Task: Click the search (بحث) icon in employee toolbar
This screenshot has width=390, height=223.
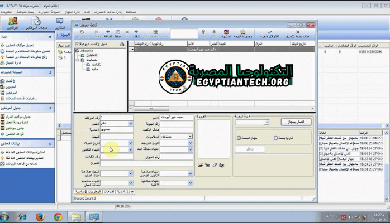Action: (x=203, y=32)
